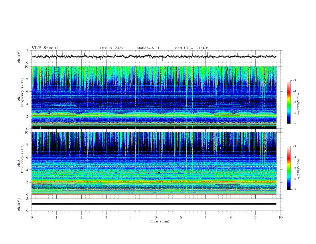Click the "3" minute tick label
Screen dimensions: 316x244
point(106,217)
